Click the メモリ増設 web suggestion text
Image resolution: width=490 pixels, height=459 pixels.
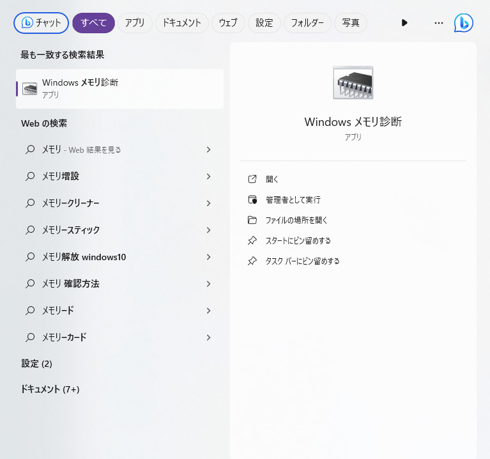pyautogui.click(x=61, y=176)
